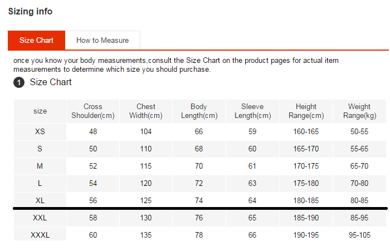The height and width of the screenshot is (251, 390).
Task: Click the Sizing info heading
Action: 31,11
